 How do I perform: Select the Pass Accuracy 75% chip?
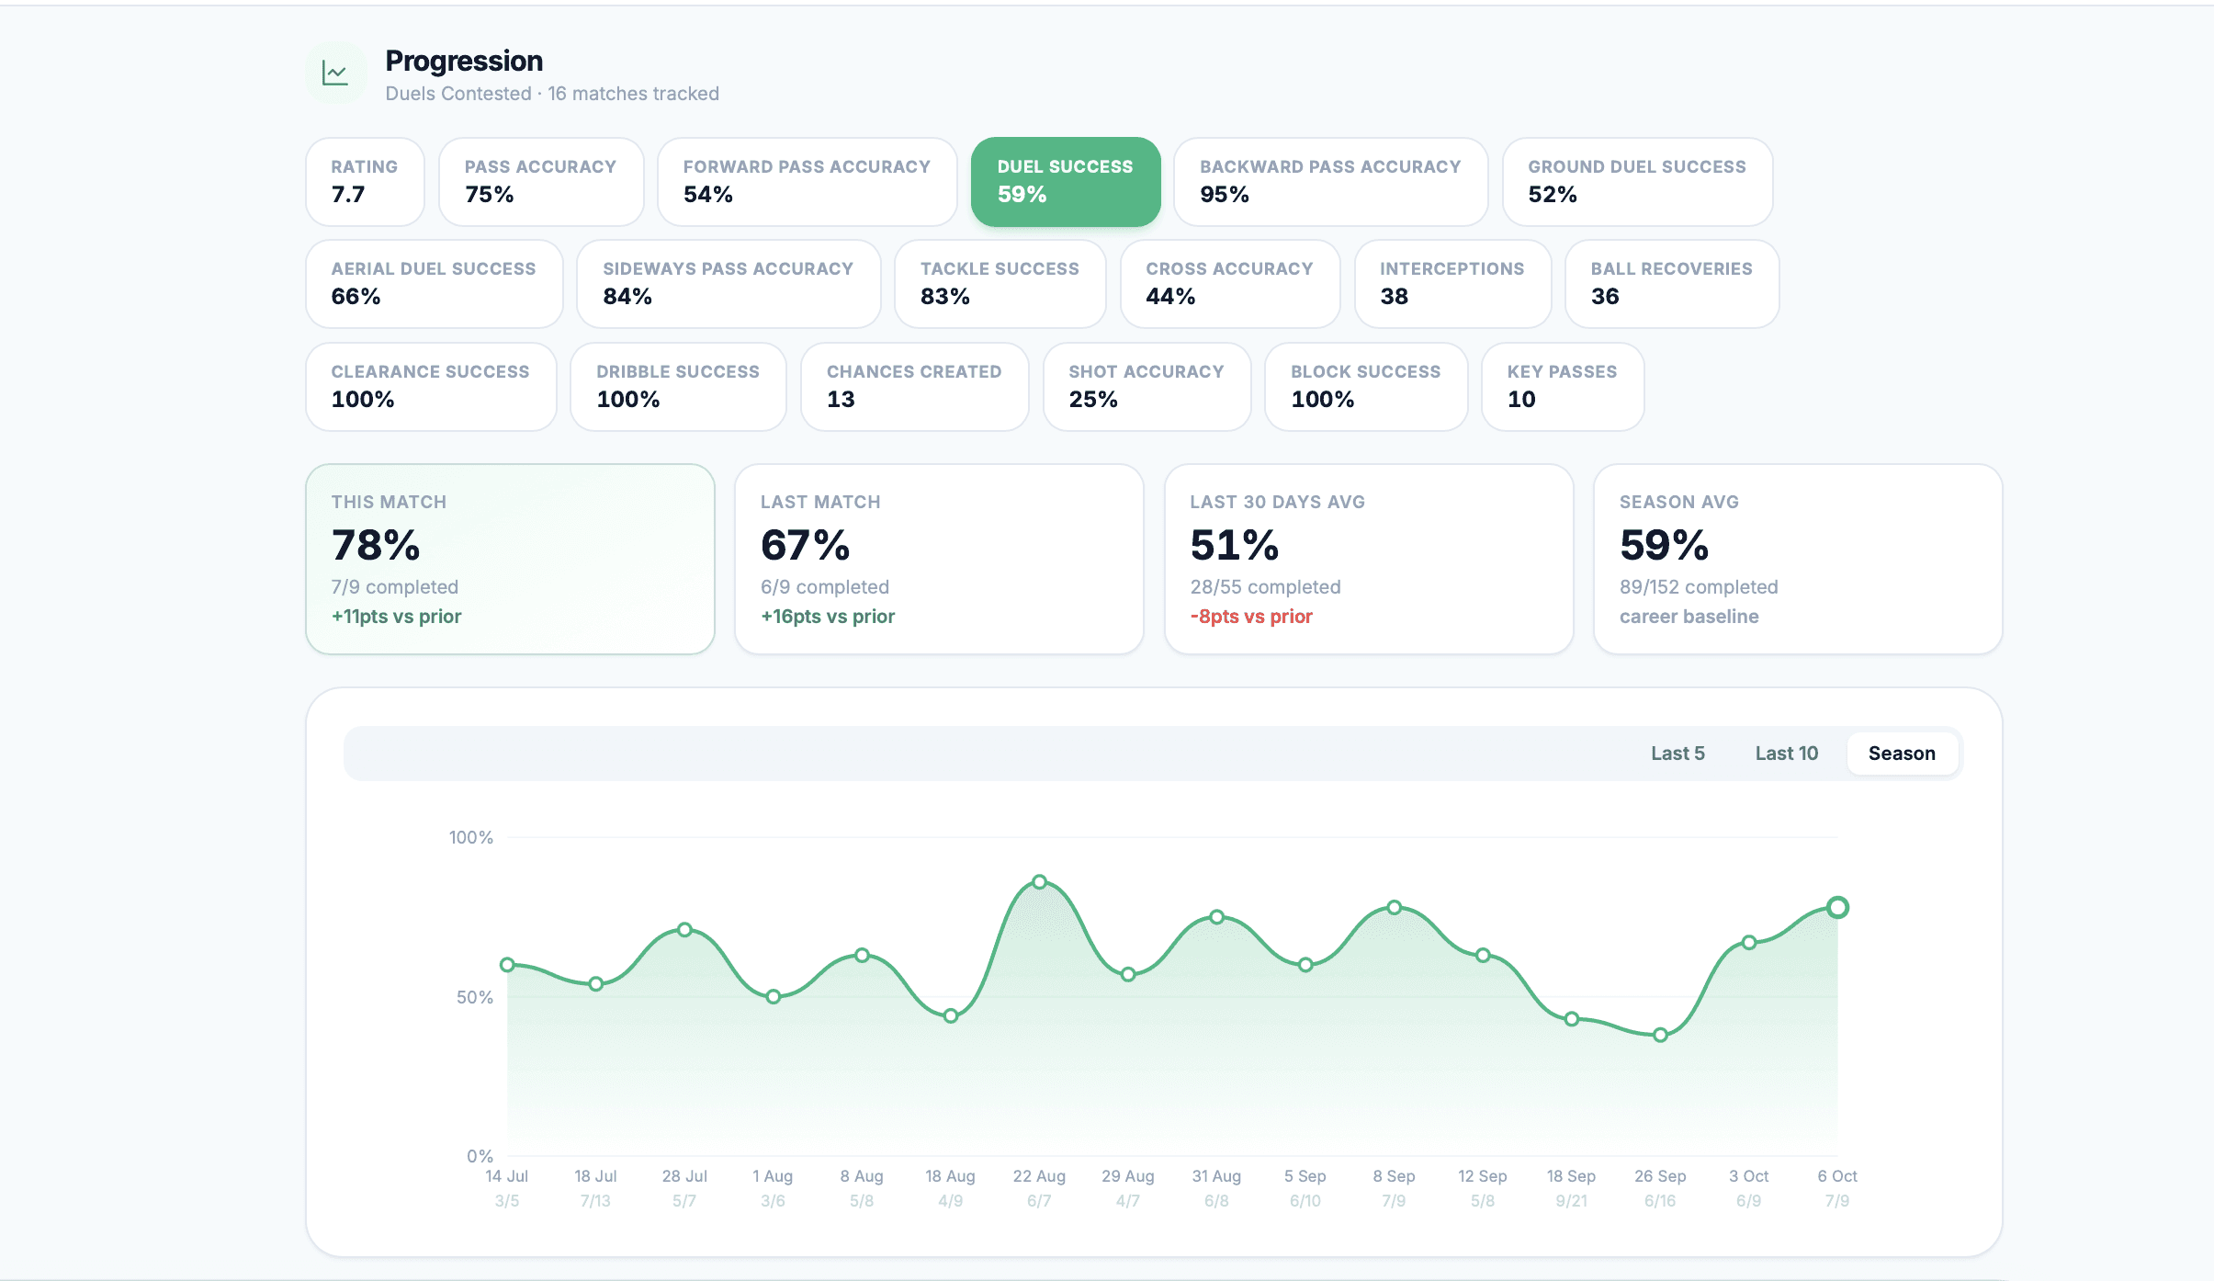pyautogui.click(x=541, y=182)
